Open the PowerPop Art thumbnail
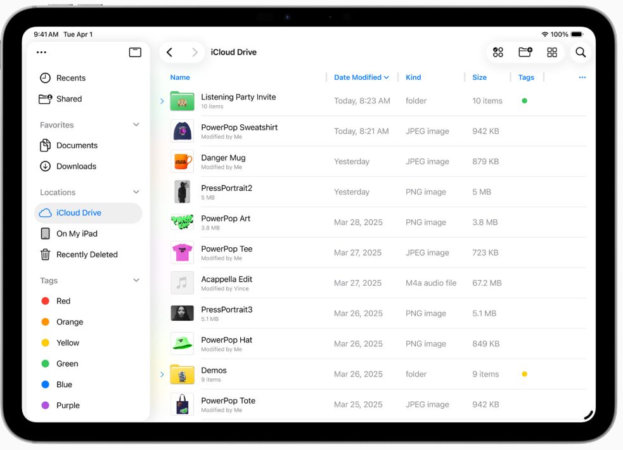 click(182, 222)
